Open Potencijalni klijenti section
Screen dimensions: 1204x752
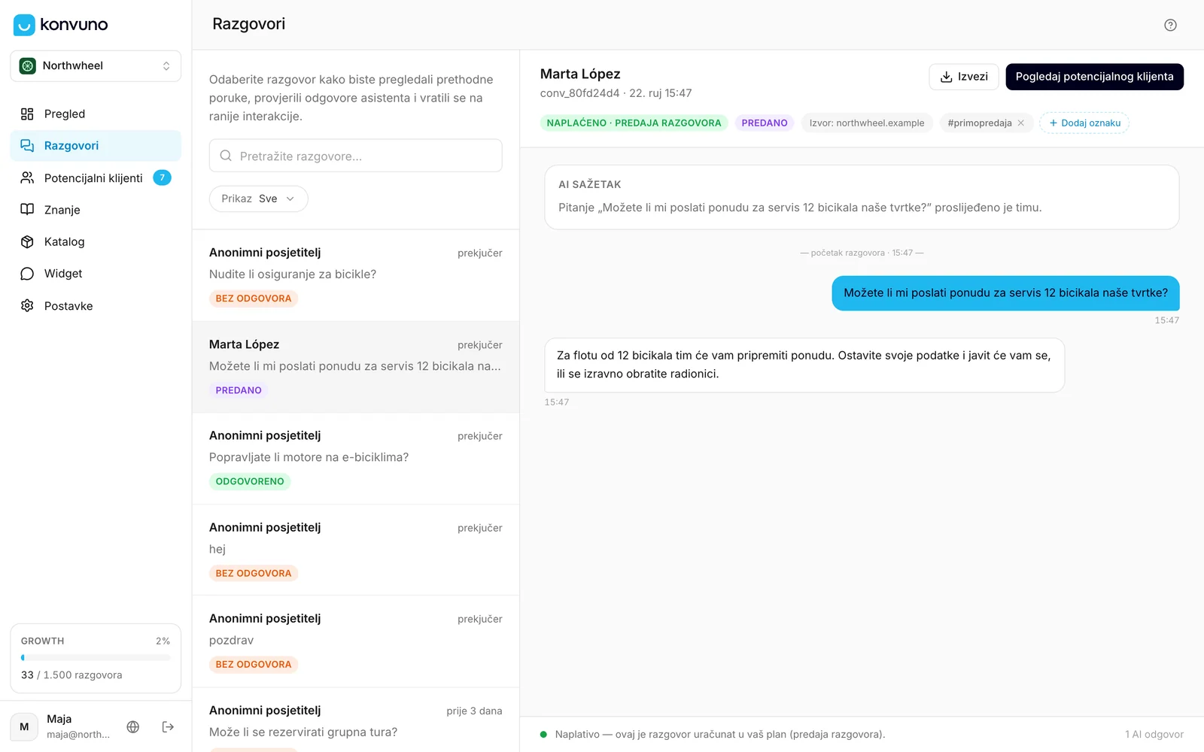click(x=96, y=178)
